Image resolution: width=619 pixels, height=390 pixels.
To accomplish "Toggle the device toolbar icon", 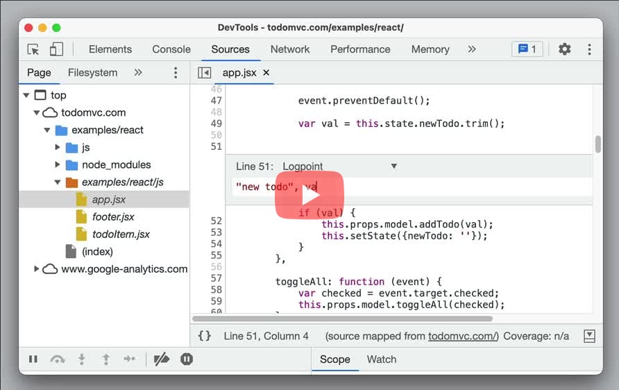I will pyautogui.click(x=56, y=49).
